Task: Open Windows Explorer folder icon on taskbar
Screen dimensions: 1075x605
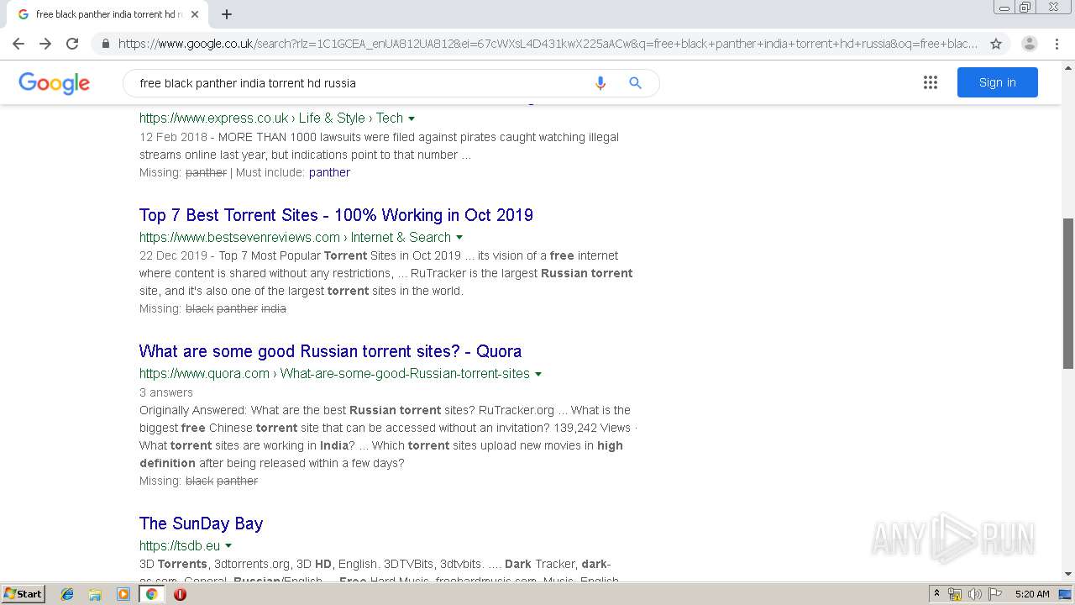Action: tap(96, 594)
